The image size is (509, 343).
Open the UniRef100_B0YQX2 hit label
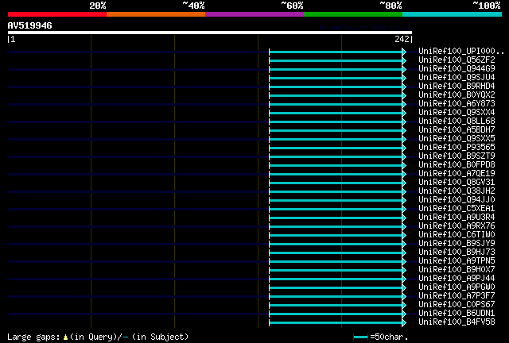pyautogui.click(x=457, y=95)
